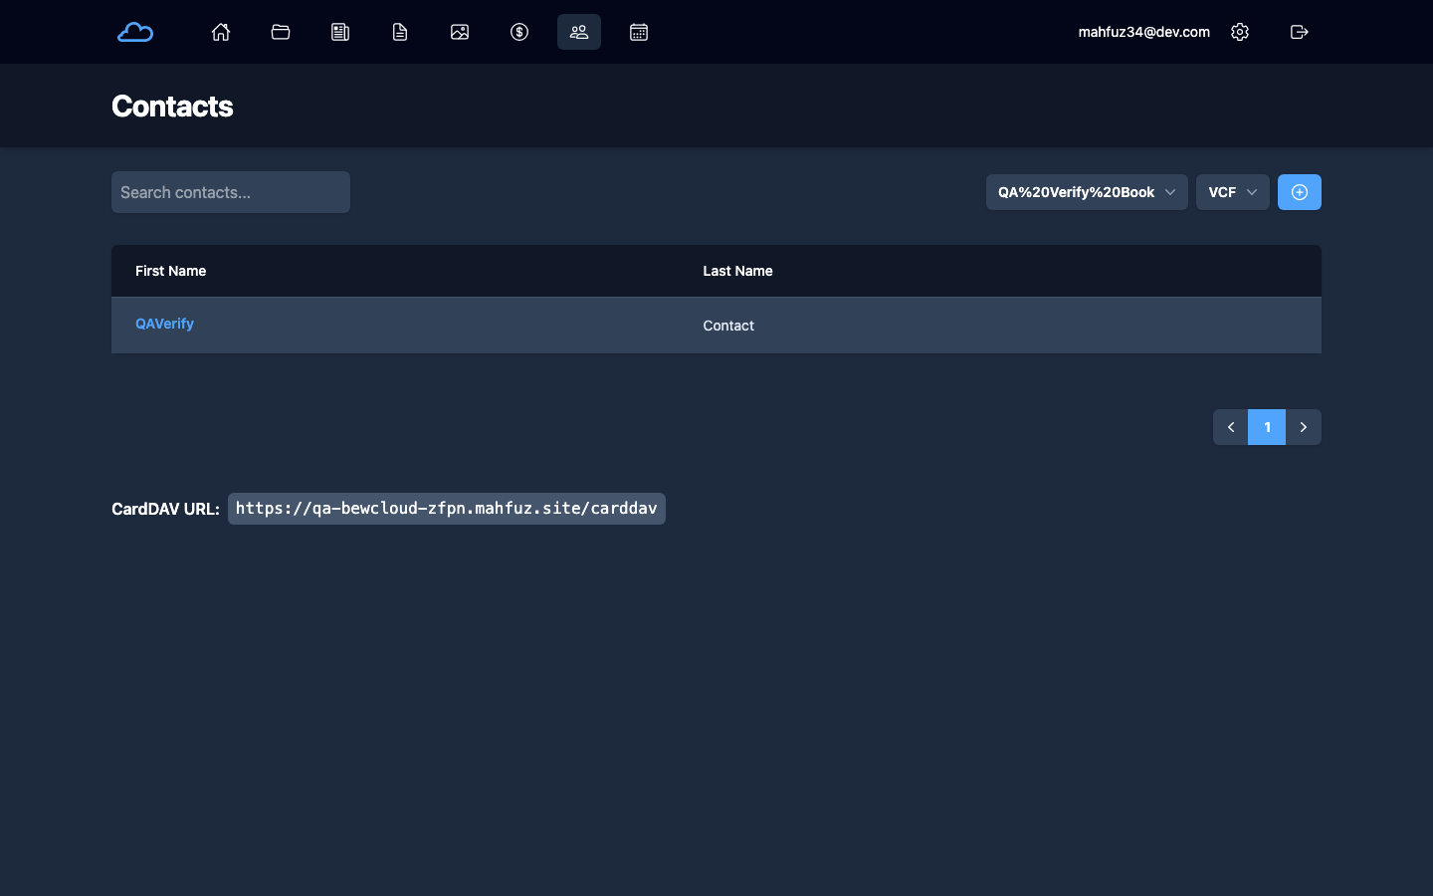Open Settings gear icon
The image size is (1433, 896).
pos(1240,32)
